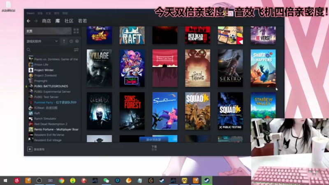Go forward with the right arrow
The width and height of the screenshot is (329, 185).
point(36,21)
